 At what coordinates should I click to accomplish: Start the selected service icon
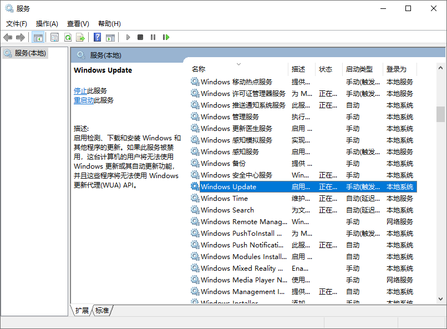pos(128,37)
